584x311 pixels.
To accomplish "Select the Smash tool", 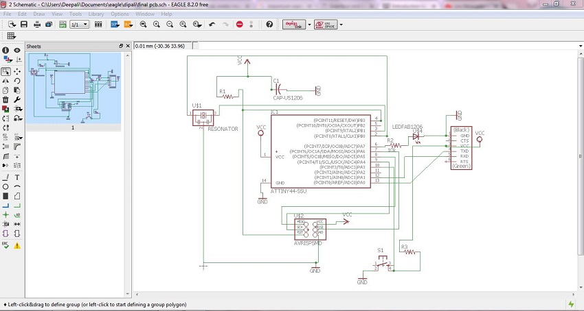I will click(5, 147).
